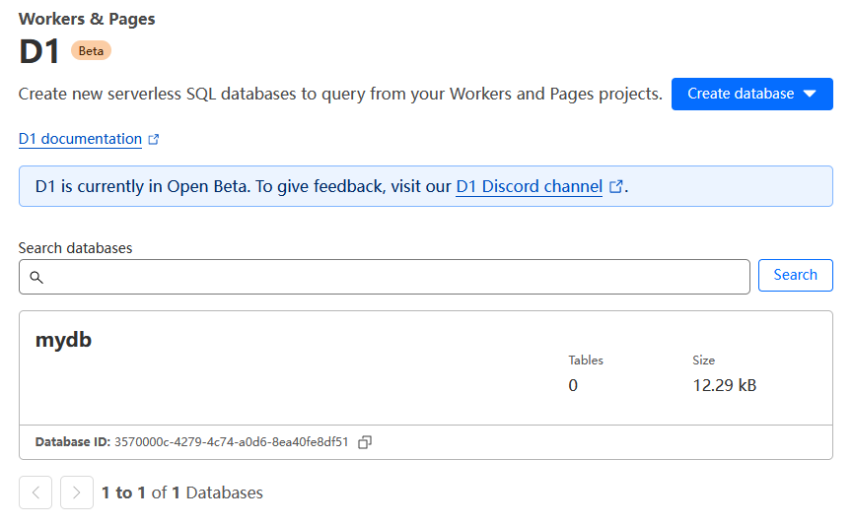Click external link icon after Discord channel
Screen dimensions: 853x525
[x=616, y=187]
